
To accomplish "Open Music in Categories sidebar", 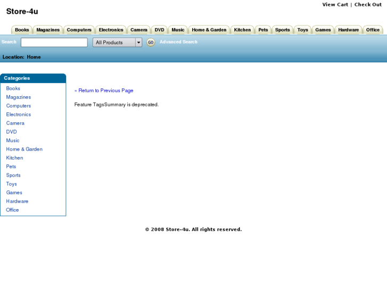I will [13, 140].
